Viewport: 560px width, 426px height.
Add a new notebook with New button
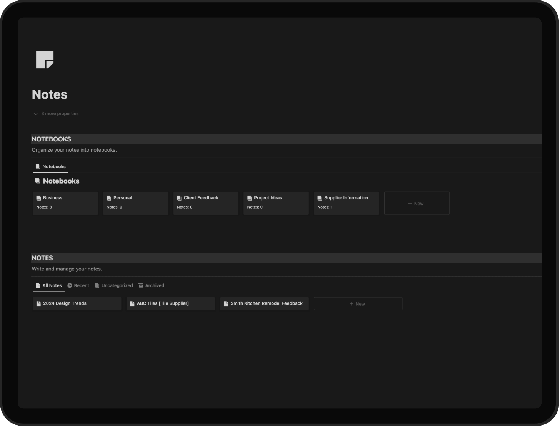[x=416, y=204]
